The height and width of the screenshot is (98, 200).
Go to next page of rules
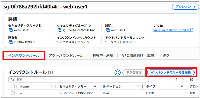pyautogui.click(x=183, y=80)
